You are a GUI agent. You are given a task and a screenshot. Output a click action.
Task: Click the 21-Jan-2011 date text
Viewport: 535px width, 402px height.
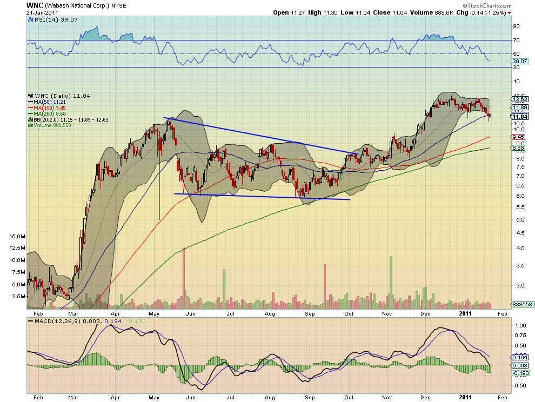coord(42,12)
